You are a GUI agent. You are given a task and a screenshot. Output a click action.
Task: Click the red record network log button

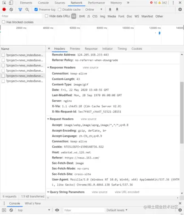click(x=4, y=9)
